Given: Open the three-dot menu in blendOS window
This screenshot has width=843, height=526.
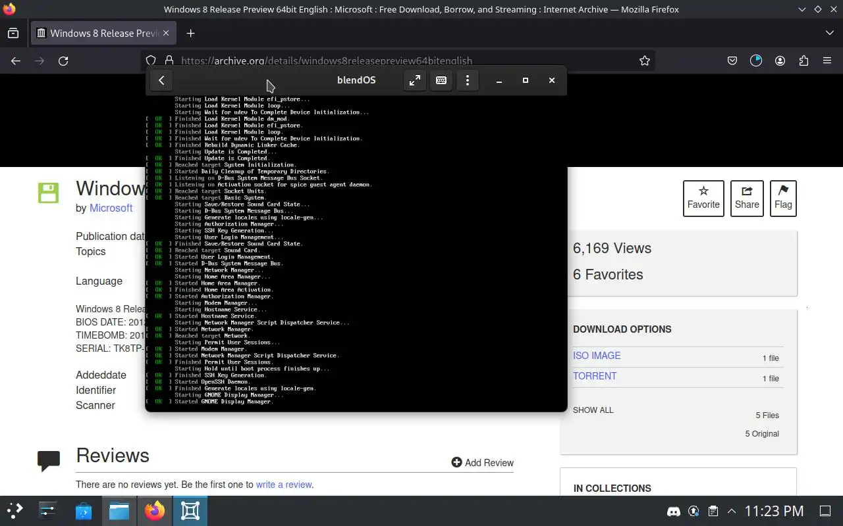Looking at the screenshot, I should click(468, 80).
